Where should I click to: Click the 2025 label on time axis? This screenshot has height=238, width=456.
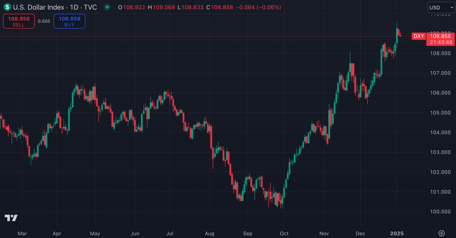click(397, 233)
